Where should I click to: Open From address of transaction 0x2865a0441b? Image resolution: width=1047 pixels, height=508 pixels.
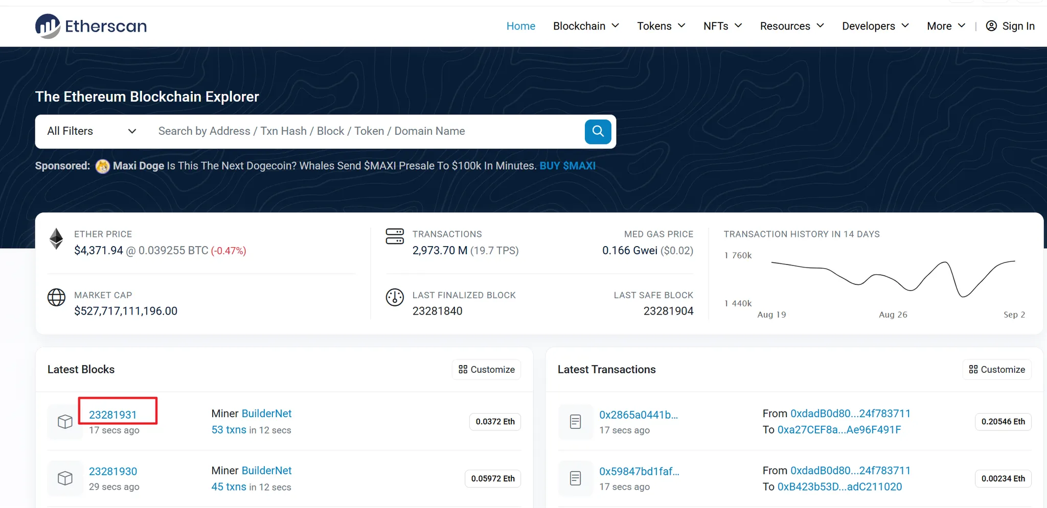click(x=851, y=414)
